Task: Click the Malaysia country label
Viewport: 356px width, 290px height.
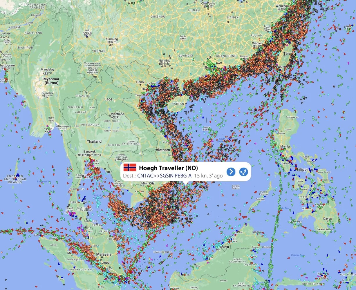Action: 104,254
